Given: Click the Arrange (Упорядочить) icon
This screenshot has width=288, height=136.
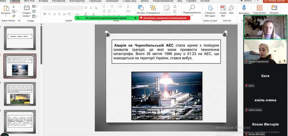Looking at the screenshot, I should 153,8.
